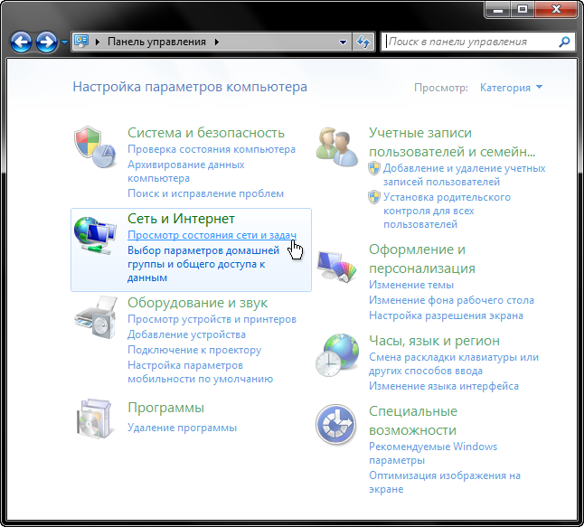Click the Control Panel icon in address bar
584x527 pixels.
pos(81,41)
